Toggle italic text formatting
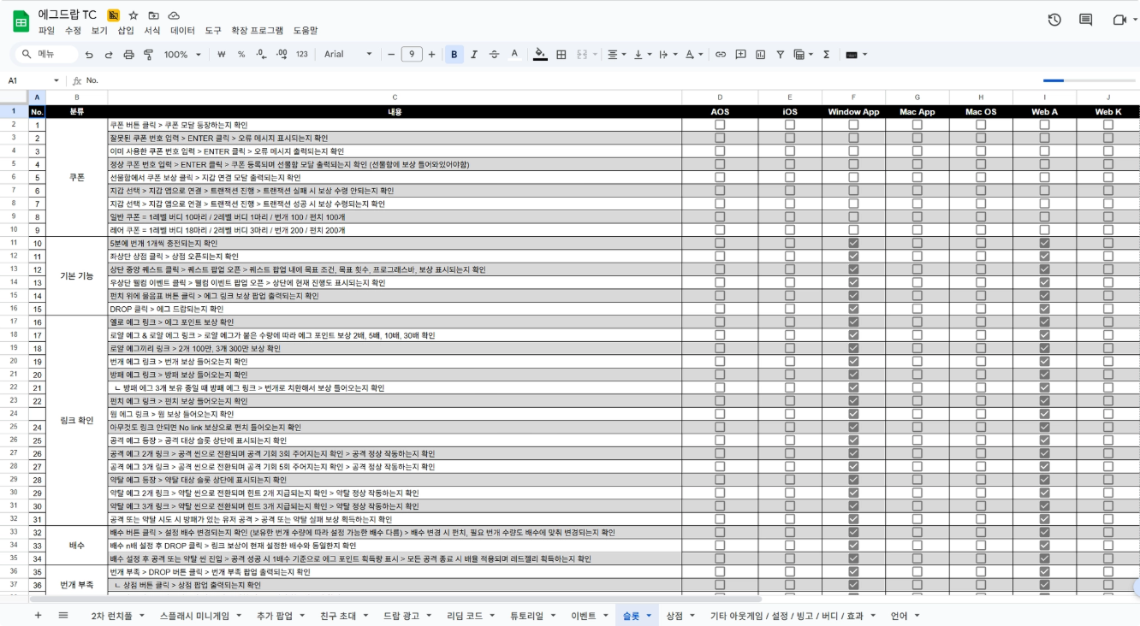1140x626 pixels. [473, 54]
